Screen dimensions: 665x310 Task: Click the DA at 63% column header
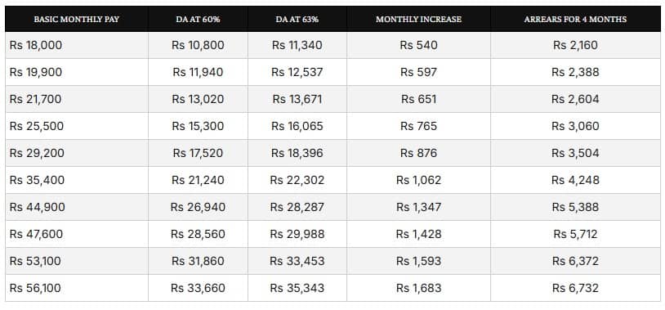(x=297, y=19)
